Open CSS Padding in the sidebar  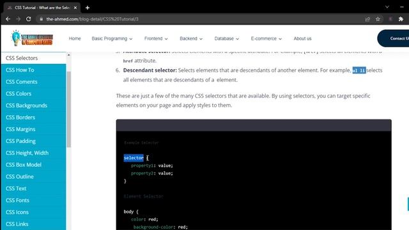pyautogui.click(x=33, y=141)
